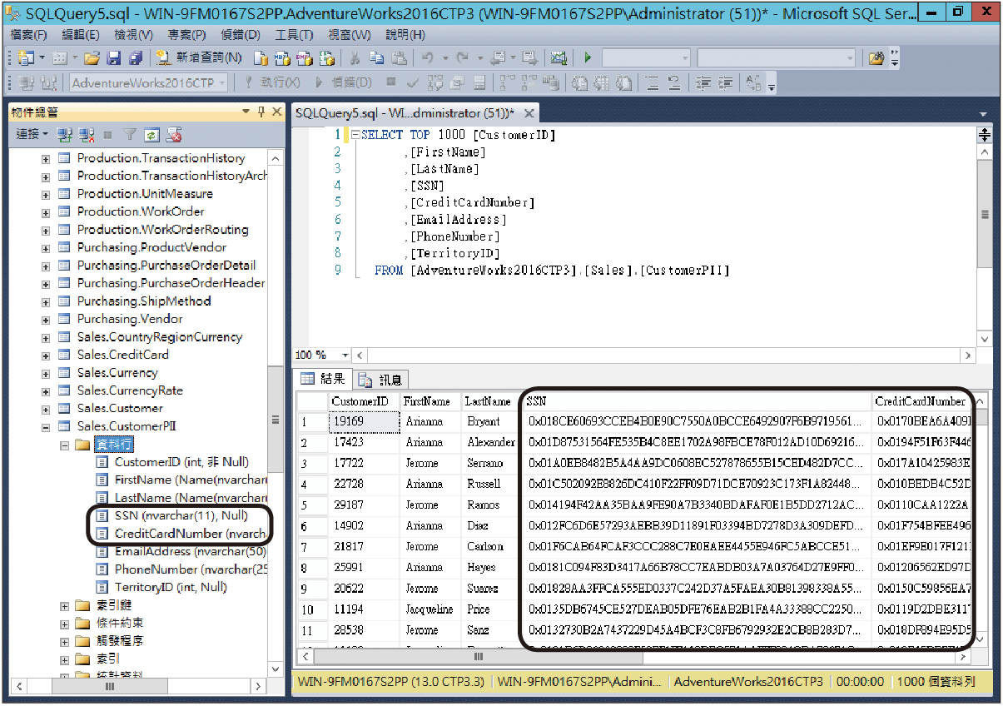This screenshot has height=706, width=1003.
Task: Click the SSN column header in results
Action: click(x=698, y=401)
